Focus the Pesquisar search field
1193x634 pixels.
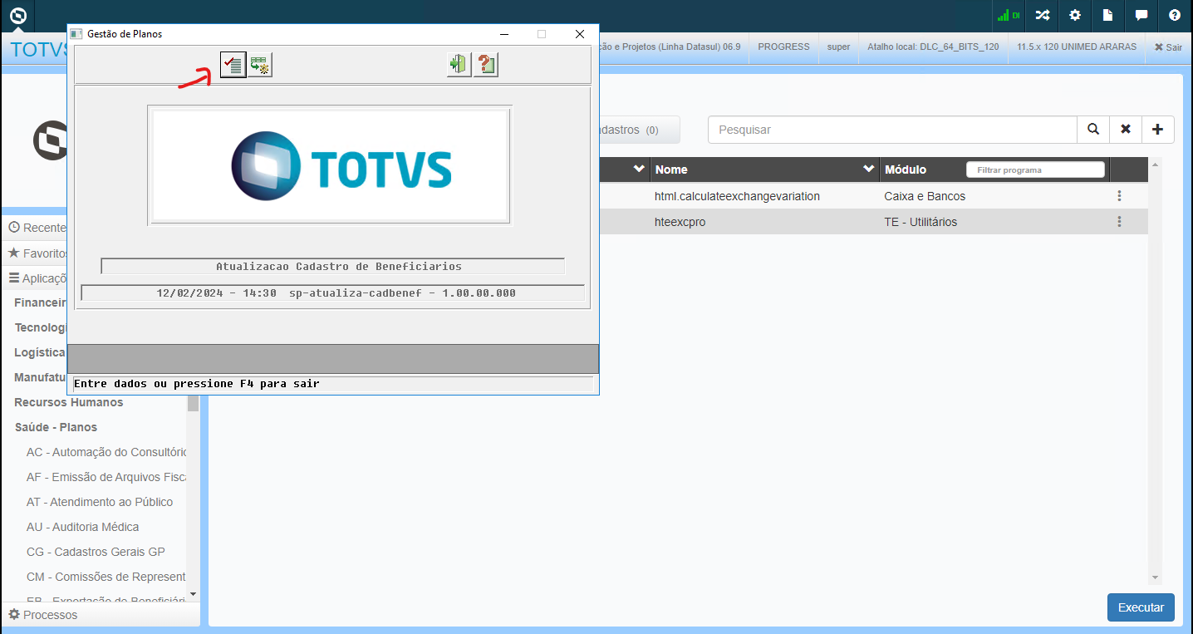click(892, 130)
